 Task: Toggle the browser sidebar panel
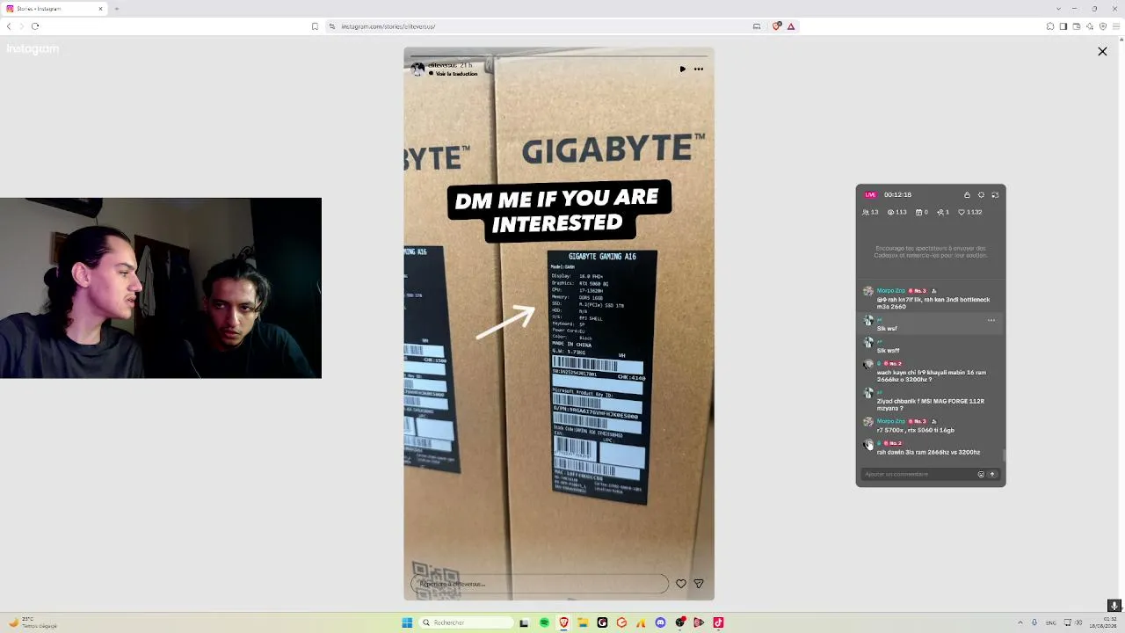pyautogui.click(x=1063, y=26)
